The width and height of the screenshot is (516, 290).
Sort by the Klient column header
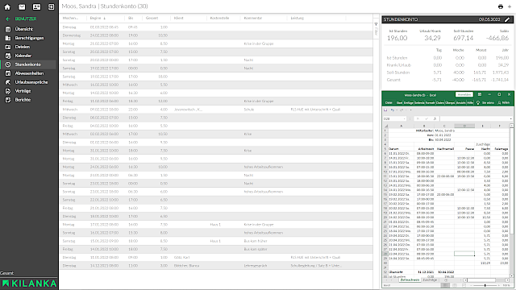(179, 18)
